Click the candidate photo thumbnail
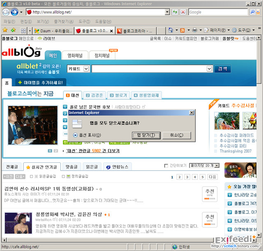 (33, 125)
